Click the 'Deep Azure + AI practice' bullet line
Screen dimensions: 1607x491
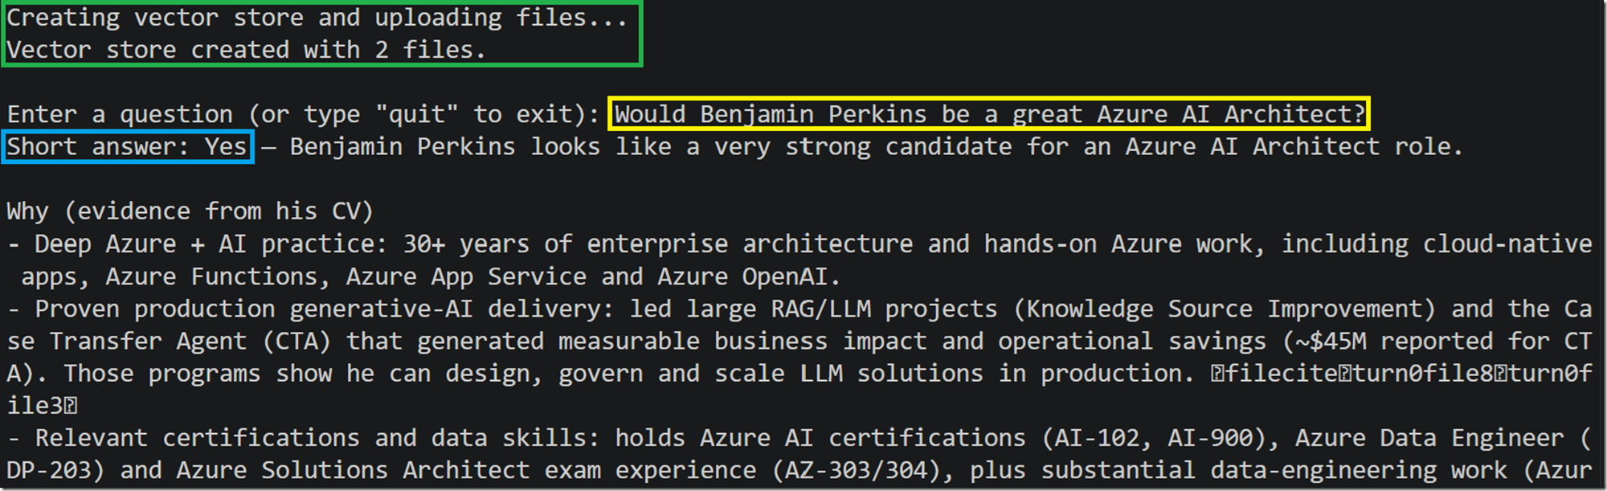click(x=799, y=244)
